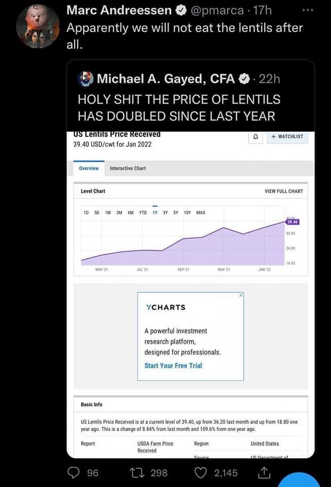
Task: Set chart range to YTD
Action: (143, 213)
